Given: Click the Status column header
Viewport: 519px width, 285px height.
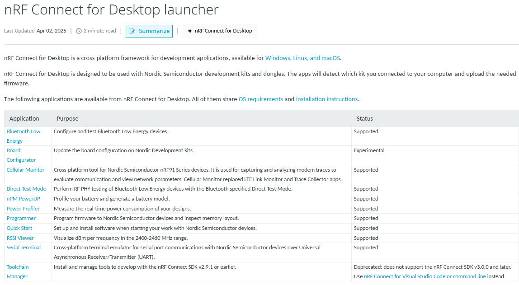Looking at the screenshot, I should pyautogui.click(x=365, y=119).
